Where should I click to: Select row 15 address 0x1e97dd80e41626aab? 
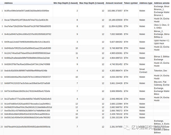click(27, 104)
